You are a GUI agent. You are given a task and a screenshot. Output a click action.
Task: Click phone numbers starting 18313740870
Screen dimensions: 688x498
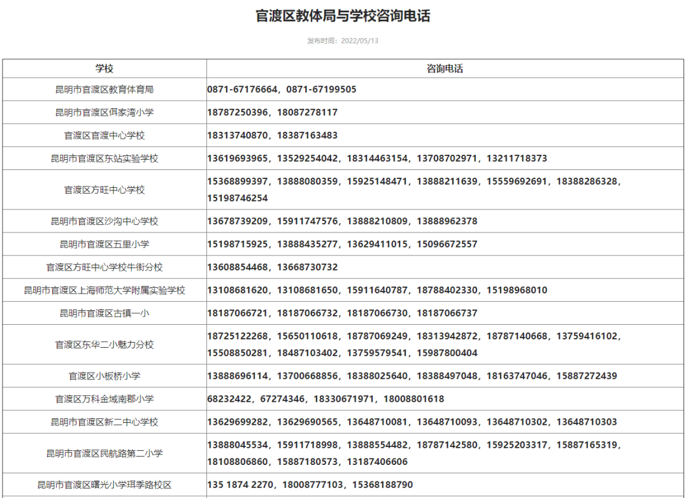[x=273, y=136]
